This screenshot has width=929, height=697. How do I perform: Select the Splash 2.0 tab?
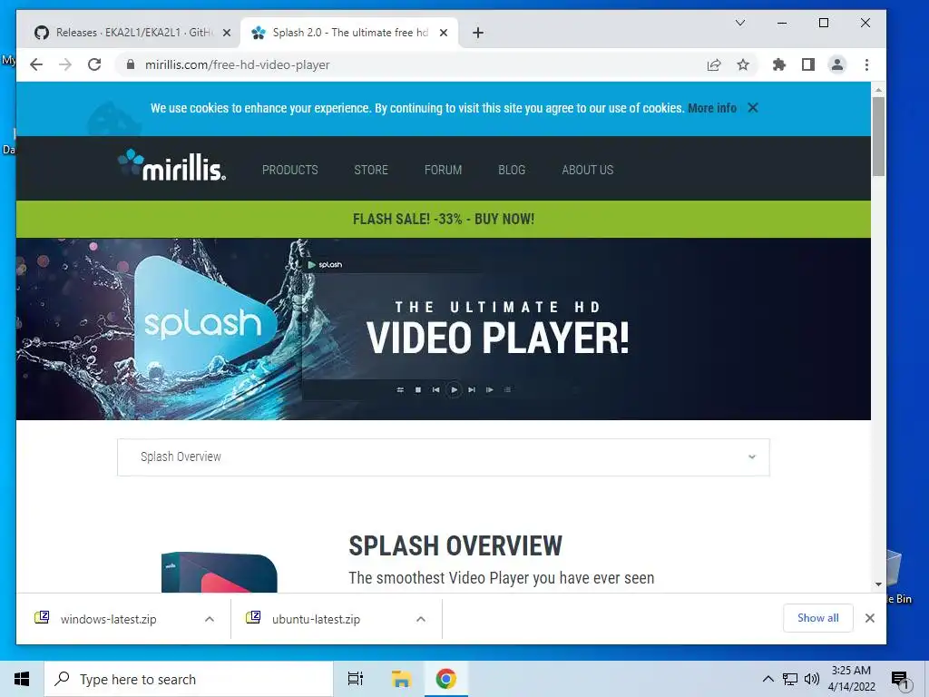click(348, 33)
